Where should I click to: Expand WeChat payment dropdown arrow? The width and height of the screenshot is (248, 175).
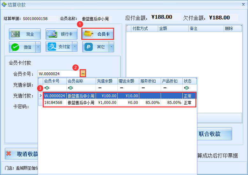click(x=38, y=47)
